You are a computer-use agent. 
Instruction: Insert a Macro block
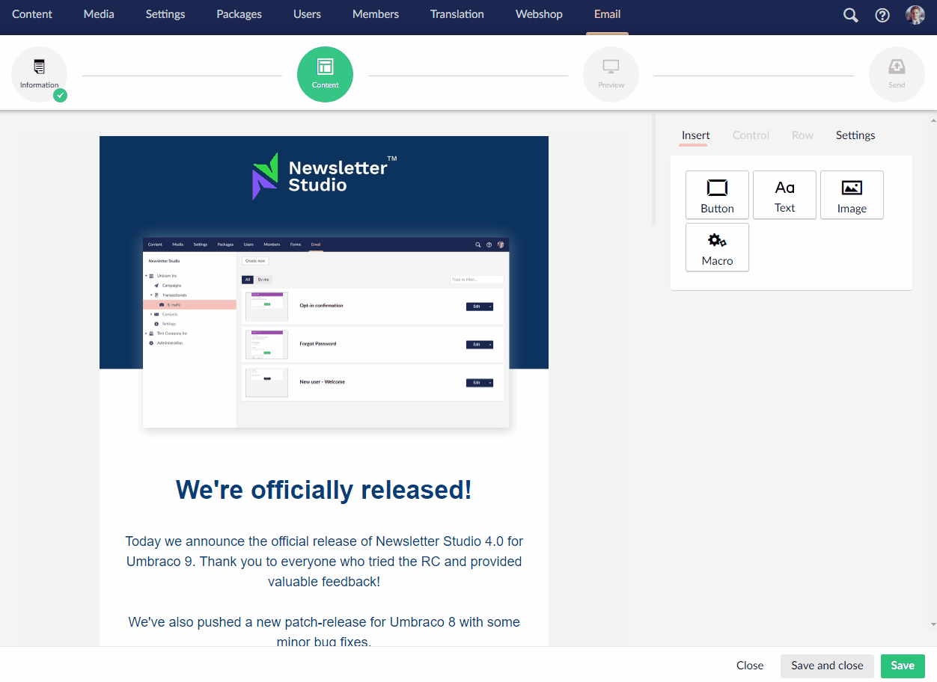(717, 248)
